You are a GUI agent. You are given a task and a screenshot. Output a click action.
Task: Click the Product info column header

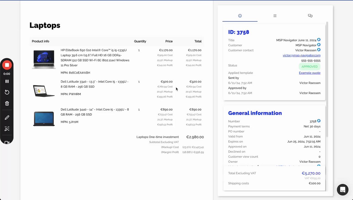coord(40,41)
